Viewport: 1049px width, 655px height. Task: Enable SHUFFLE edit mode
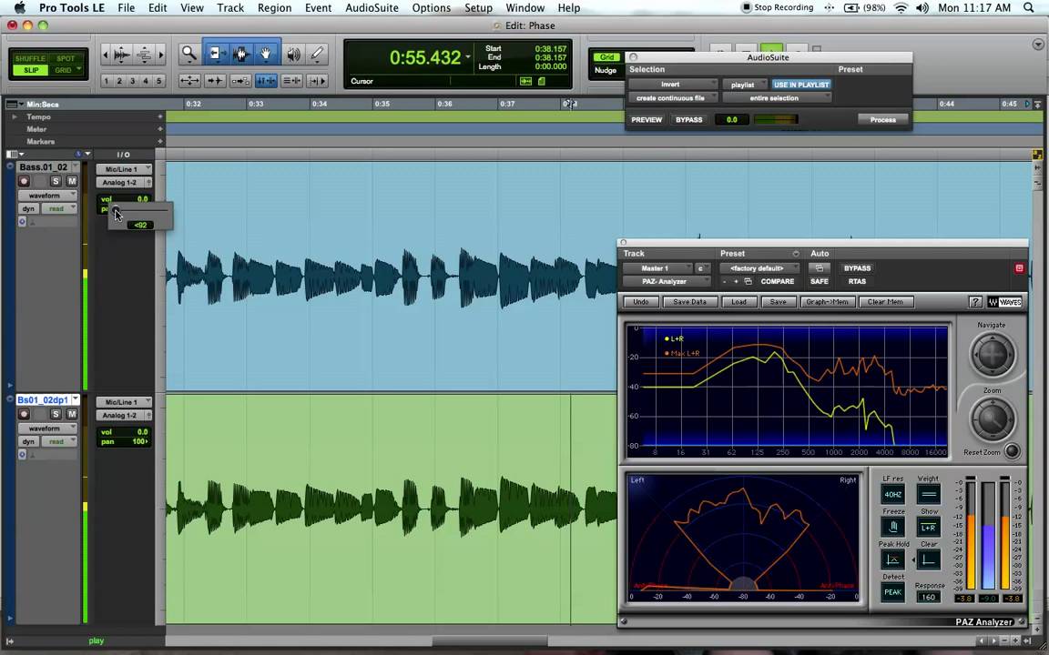point(30,59)
